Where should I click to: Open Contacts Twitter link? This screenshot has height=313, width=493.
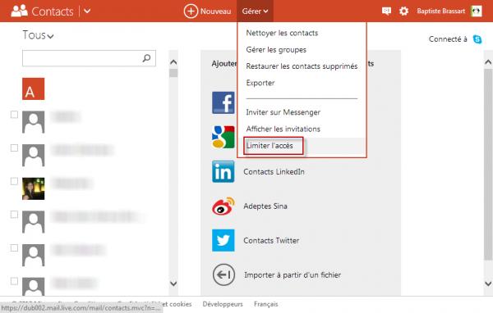(x=271, y=241)
